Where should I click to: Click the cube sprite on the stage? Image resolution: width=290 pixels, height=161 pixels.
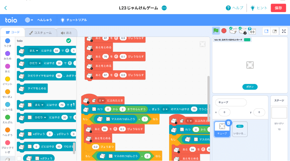pos(250,65)
